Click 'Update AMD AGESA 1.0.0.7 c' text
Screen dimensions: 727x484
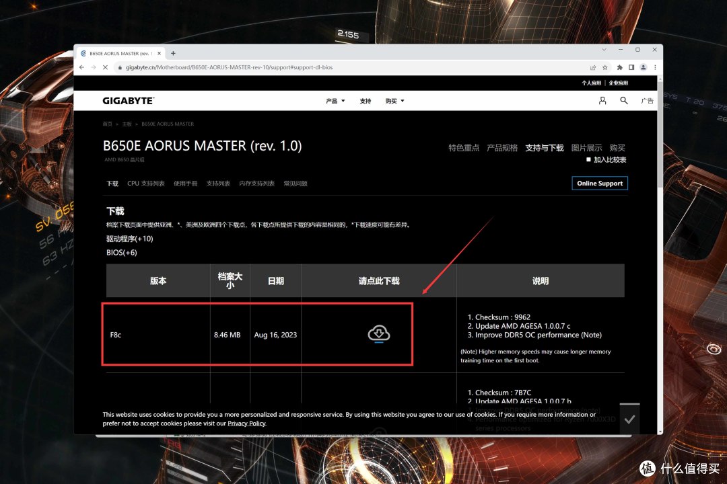[522, 326]
